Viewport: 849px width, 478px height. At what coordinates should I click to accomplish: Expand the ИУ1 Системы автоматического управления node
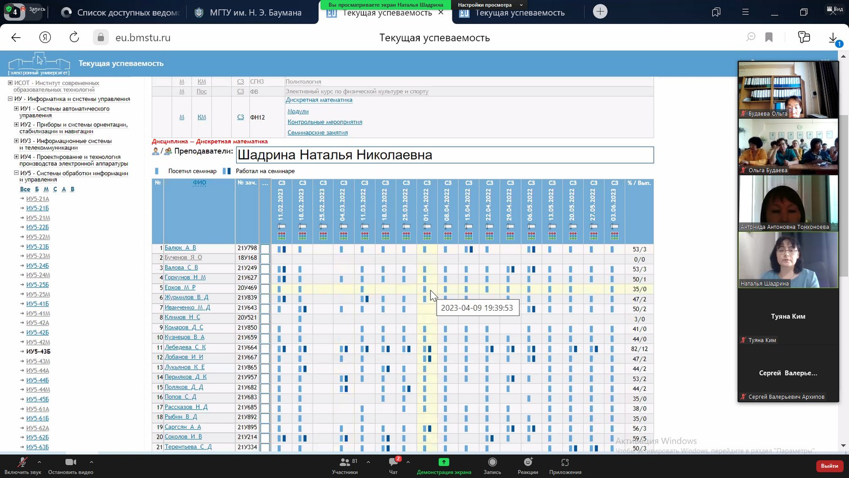(x=16, y=109)
